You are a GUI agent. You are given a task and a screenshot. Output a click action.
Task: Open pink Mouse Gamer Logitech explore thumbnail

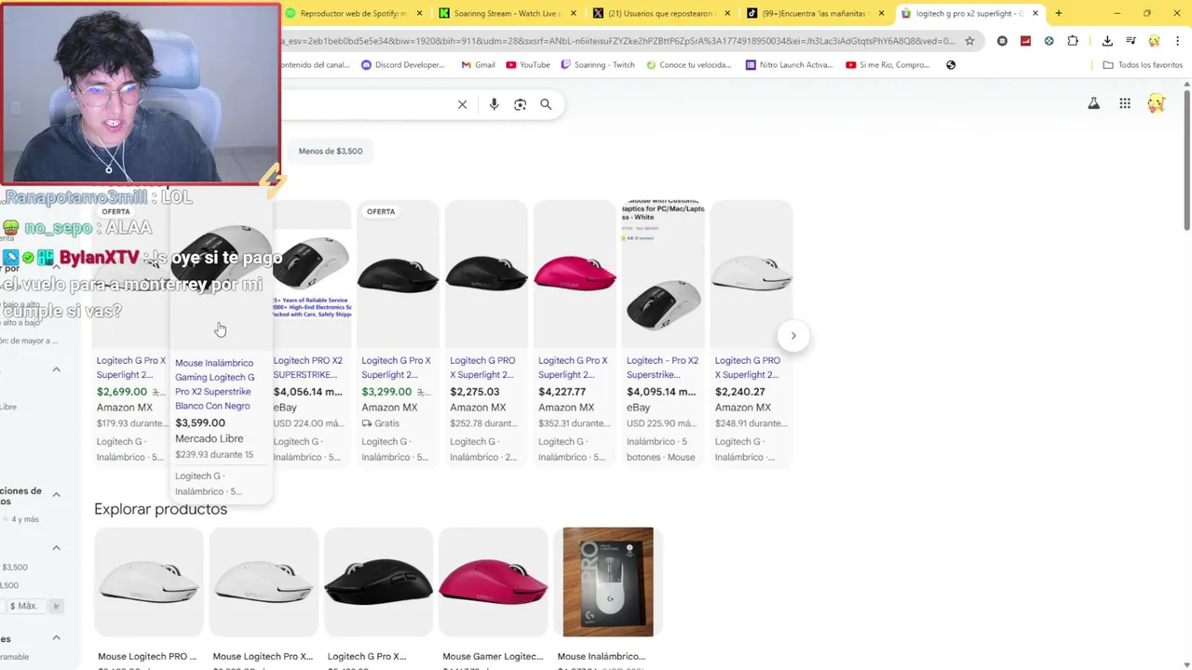(493, 583)
